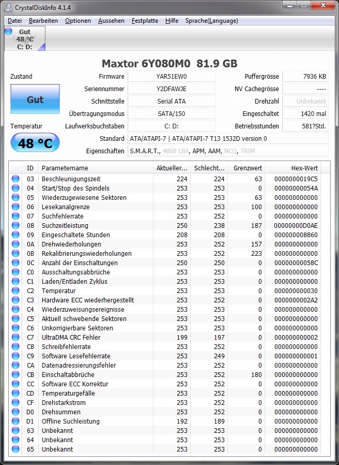339x465 pixels.
Task: Click the Firmware field YAR51EW0
Action: coord(172,77)
